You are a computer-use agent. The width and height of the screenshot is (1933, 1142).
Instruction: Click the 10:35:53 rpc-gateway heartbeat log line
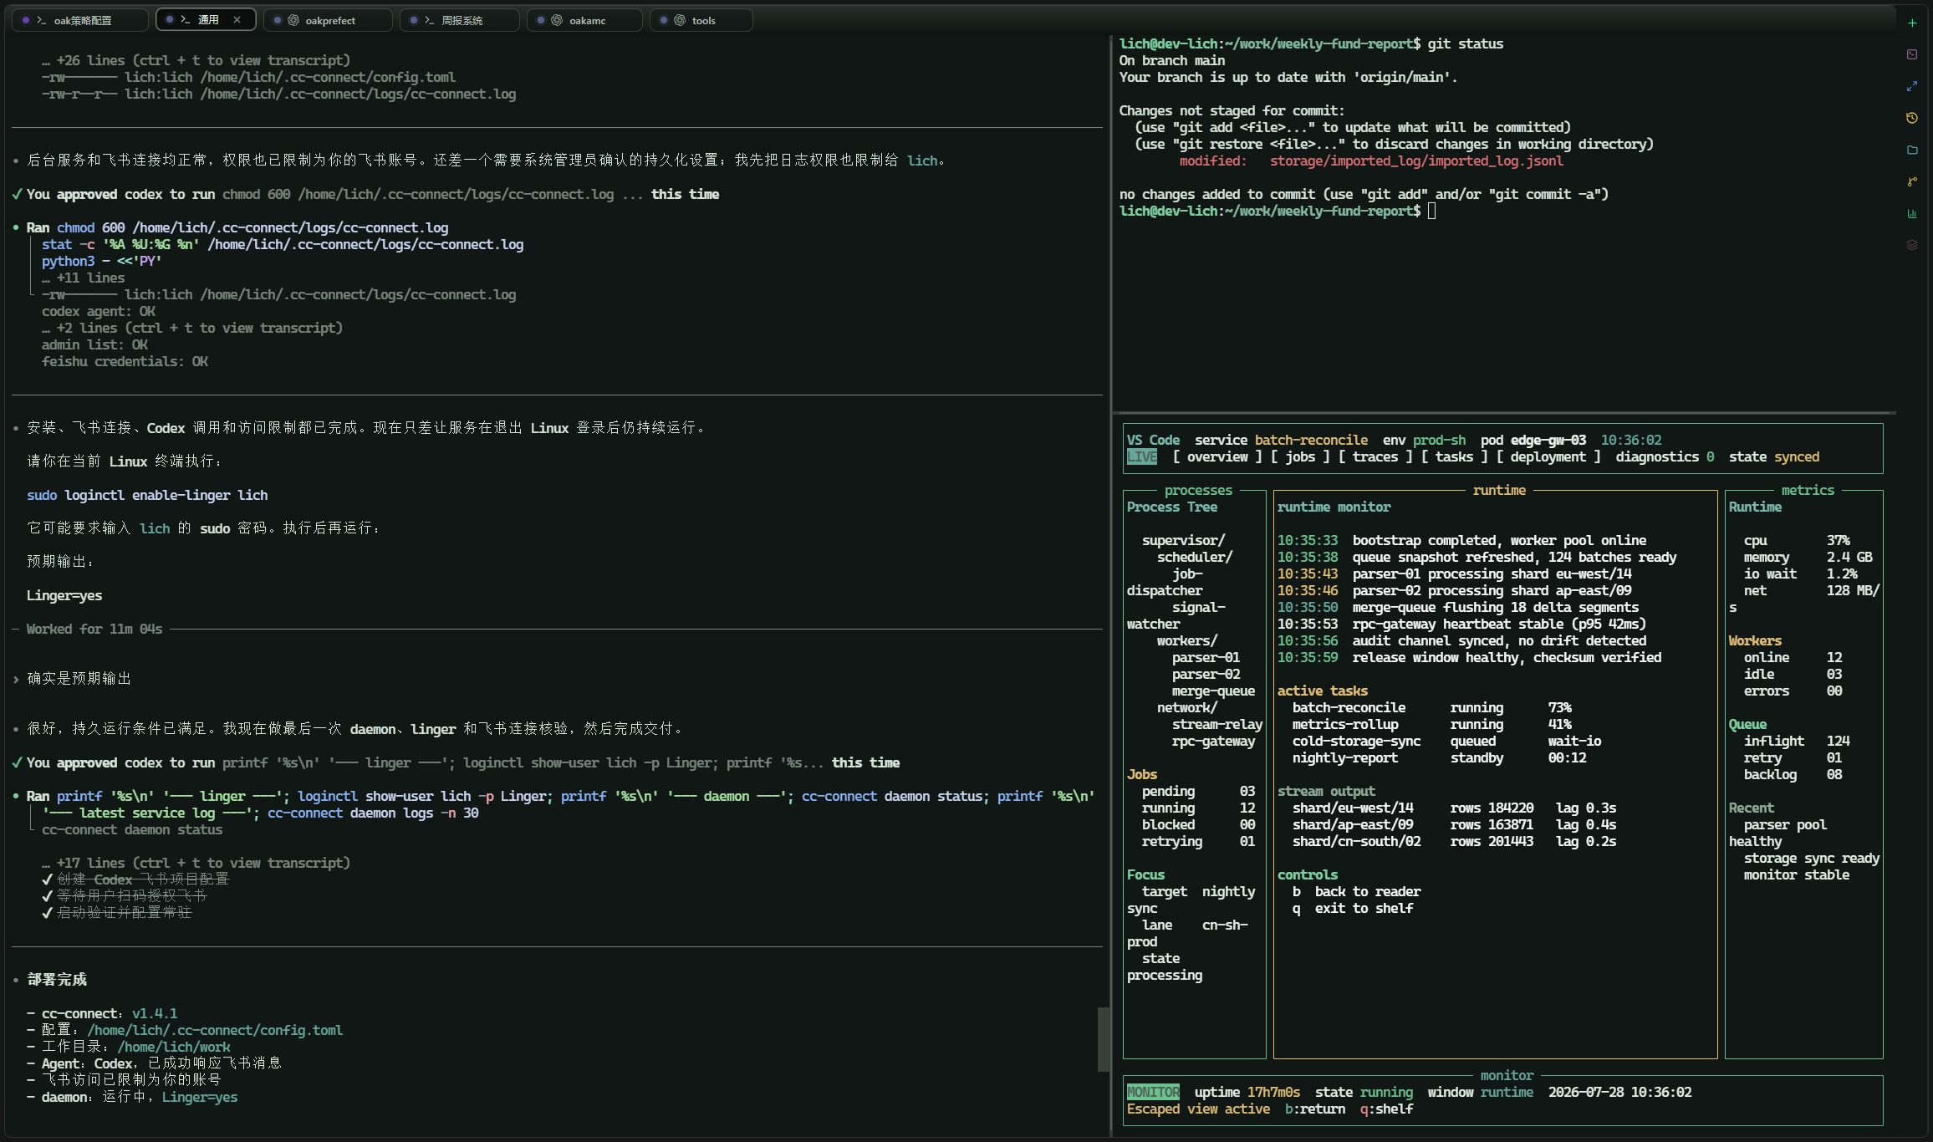click(x=1461, y=625)
